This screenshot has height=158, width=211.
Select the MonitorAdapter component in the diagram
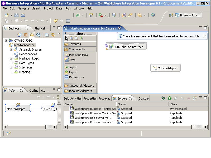click(x=165, y=68)
